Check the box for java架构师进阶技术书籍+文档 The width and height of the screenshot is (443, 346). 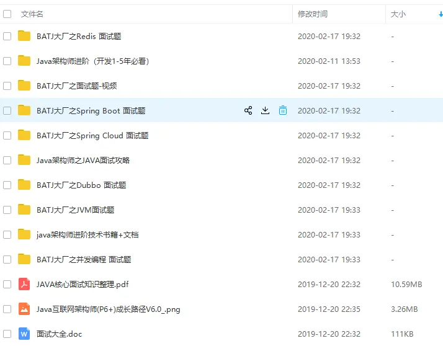[x=7, y=235]
